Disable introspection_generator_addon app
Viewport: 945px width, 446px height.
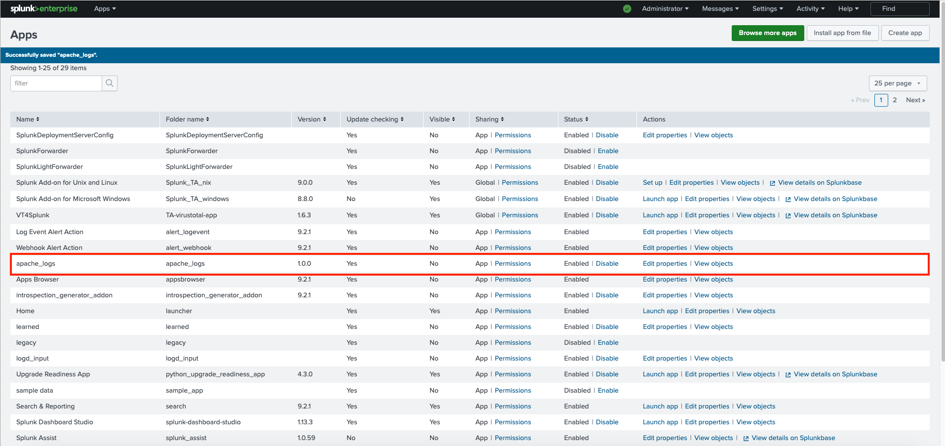pos(607,295)
